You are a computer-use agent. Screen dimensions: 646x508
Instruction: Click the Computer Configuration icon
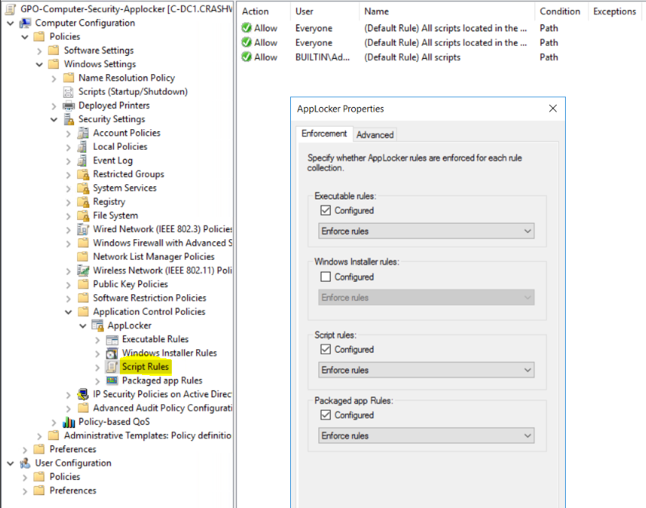pyautogui.click(x=25, y=23)
